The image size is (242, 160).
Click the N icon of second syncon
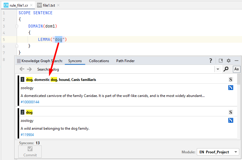click(x=231, y=121)
